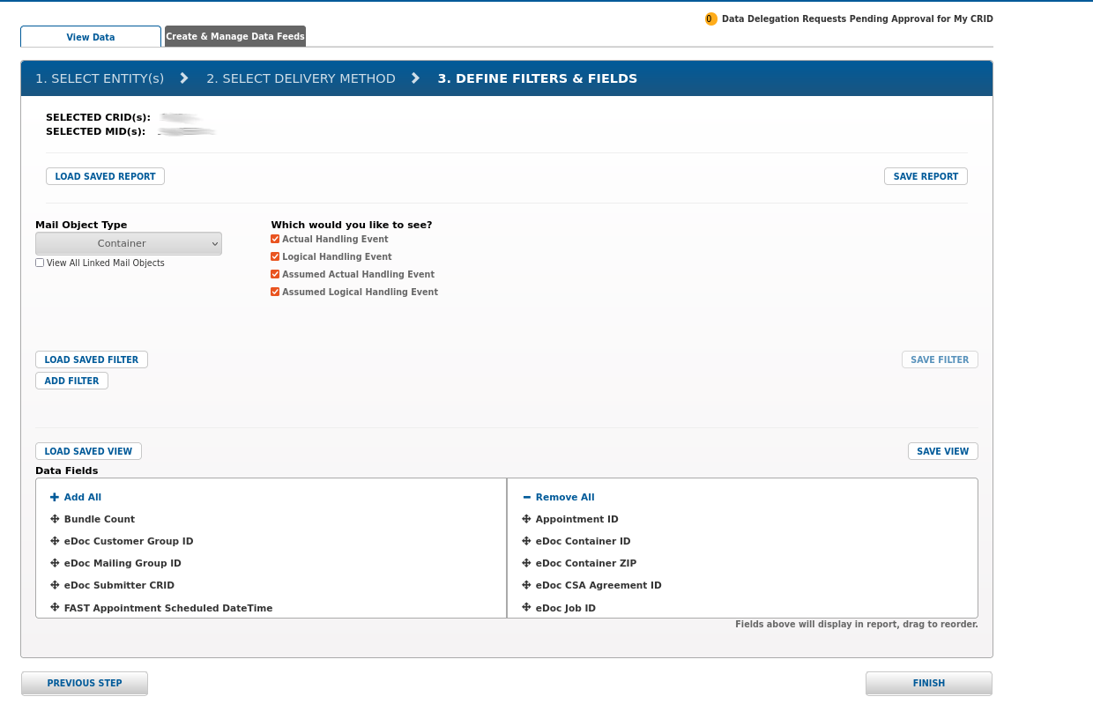Open Create & Manage Data Feeds tab
This screenshot has width=1093, height=704.
(x=235, y=37)
